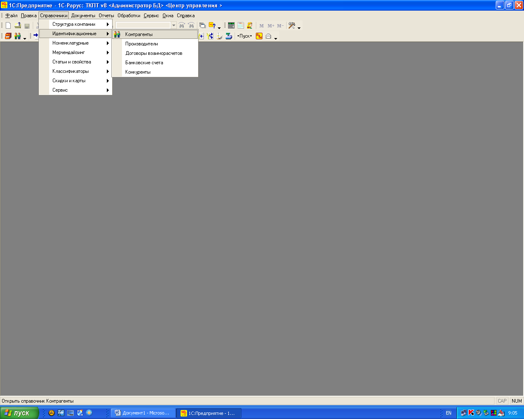Open the Calendar toolbar icon
This screenshot has height=419, width=524.
pos(241,25)
